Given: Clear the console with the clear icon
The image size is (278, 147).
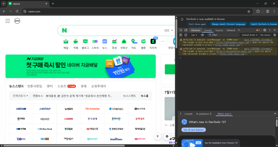Looking at the screenshot, I should point(186,35).
